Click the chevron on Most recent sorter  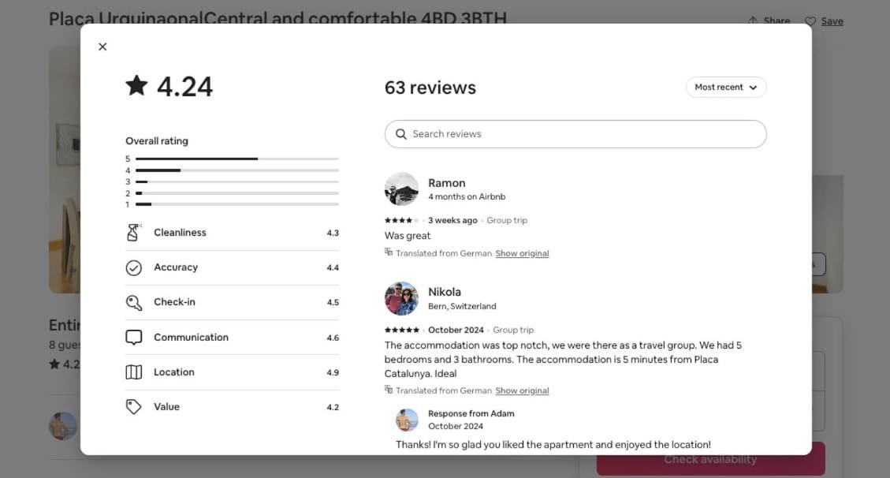point(753,88)
